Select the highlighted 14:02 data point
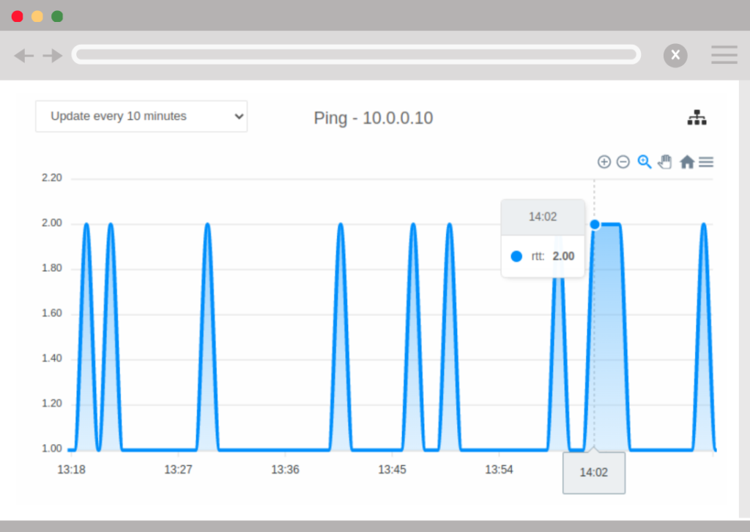Image resolution: width=750 pixels, height=532 pixels. [594, 224]
